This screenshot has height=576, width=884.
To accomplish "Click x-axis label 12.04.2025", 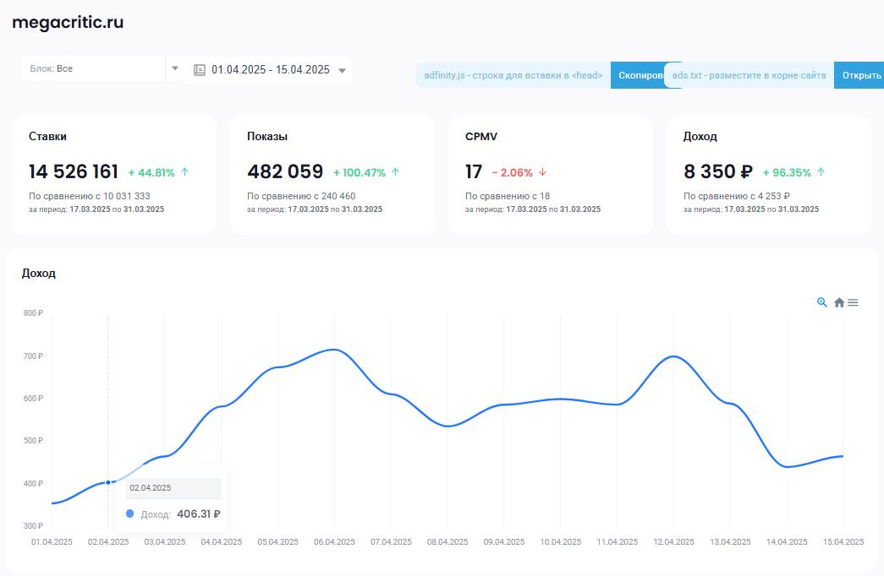I will (673, 541).
